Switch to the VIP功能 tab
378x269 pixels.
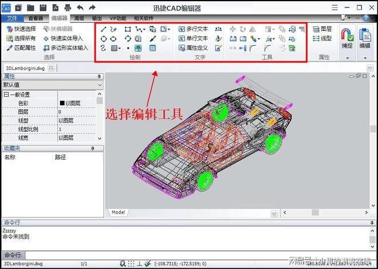pyautogui.click(x=118, y=18)
